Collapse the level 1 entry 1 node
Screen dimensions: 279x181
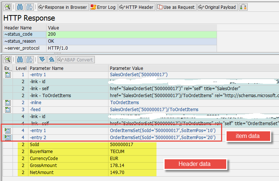pos(7,75)
